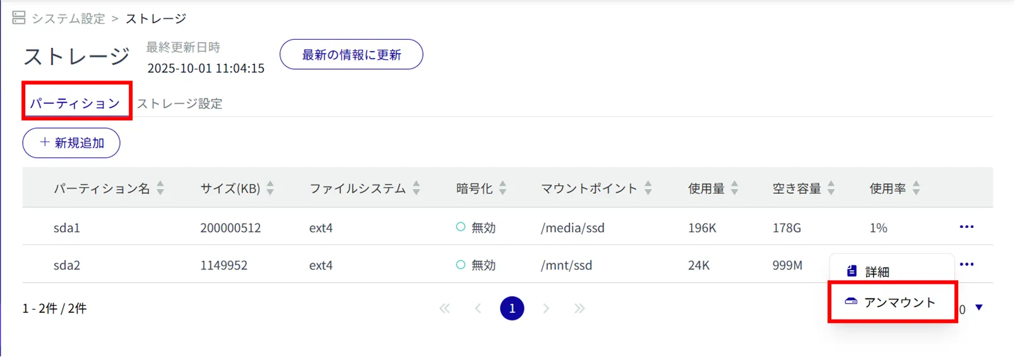Jump to the last page arrow
Viewport: 1015px width, 357px height.
579,309
